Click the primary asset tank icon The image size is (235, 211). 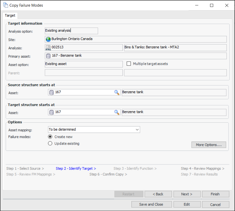pyautogui.click(x=48, y=56)
